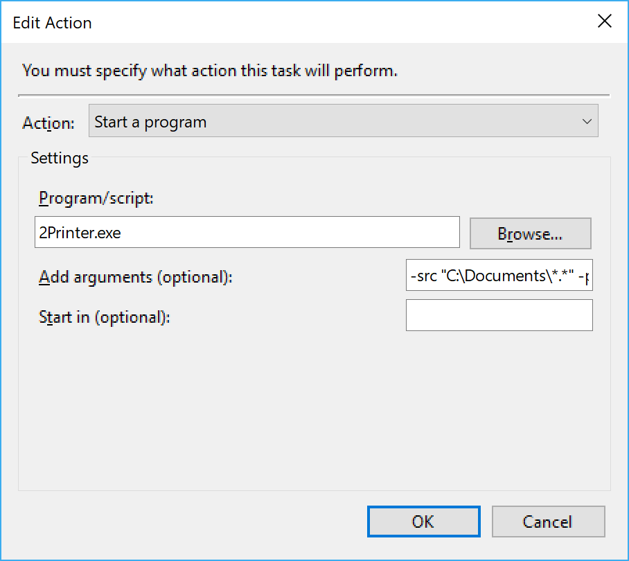Open the Action combo box showing "Start a program"
The image size is (629, 561).
[333, 123]
